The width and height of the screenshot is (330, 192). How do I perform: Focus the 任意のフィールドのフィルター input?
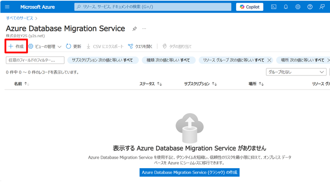click(x=35, y=60)
